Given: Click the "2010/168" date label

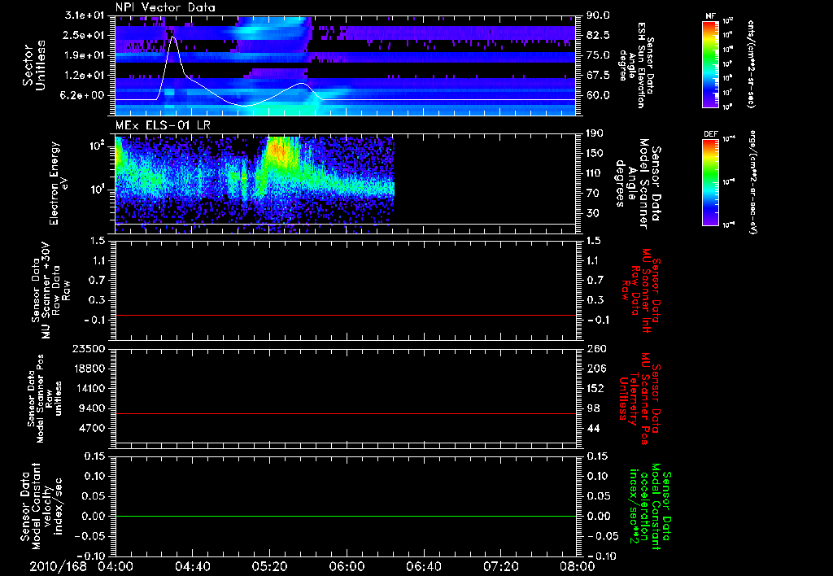Looking at the screenshot, I should click(58, 567).
